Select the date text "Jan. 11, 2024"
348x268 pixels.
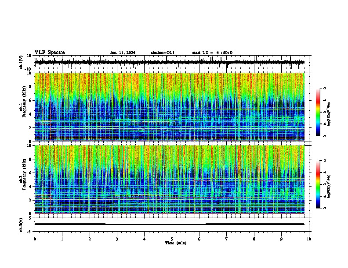point(123,53)
